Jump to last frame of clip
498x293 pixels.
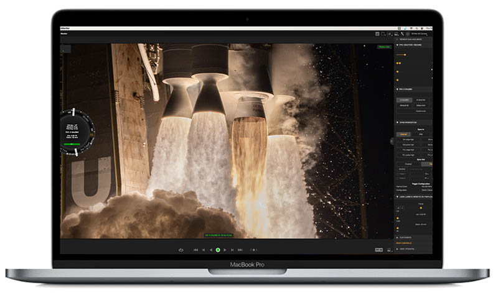(240, 250)
